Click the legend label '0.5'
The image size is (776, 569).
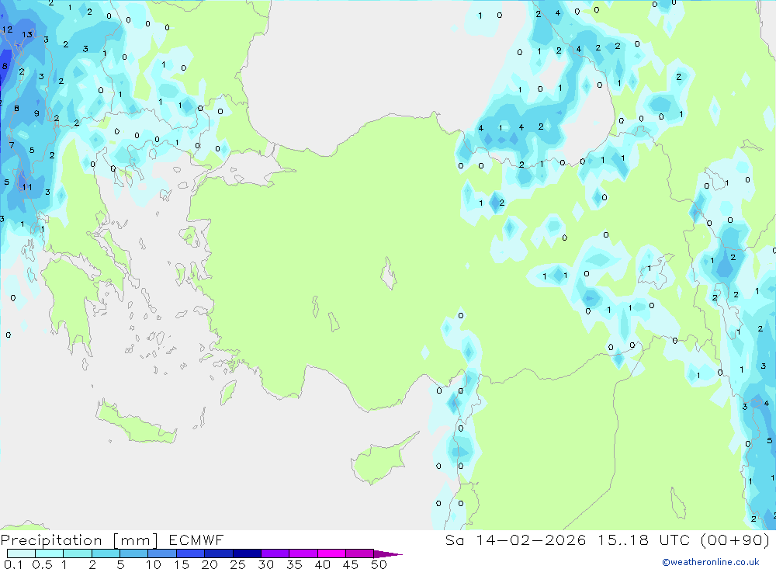tap(42, 564)
